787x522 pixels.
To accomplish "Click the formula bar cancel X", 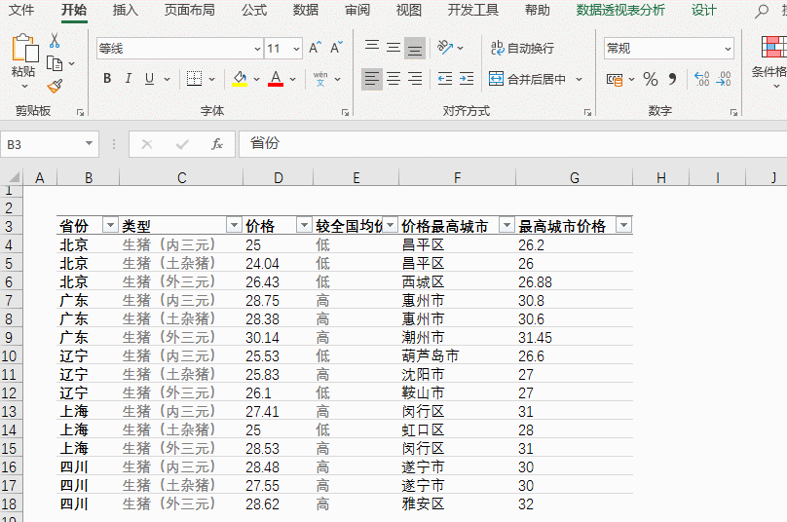I will tap(146, 144).
